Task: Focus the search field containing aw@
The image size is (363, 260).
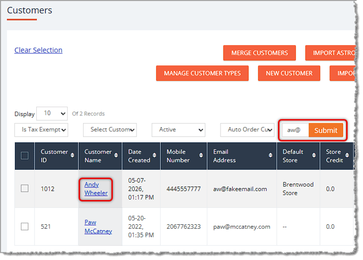Action: point(295,130)
